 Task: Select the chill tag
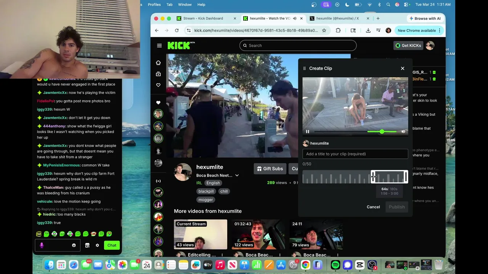[x=224, y=191]
